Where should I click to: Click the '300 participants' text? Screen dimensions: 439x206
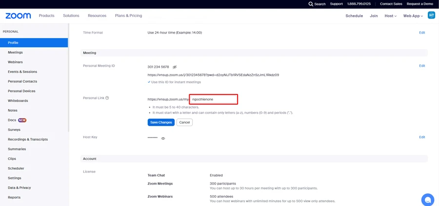pyautogui.click(x=223, y=184)
